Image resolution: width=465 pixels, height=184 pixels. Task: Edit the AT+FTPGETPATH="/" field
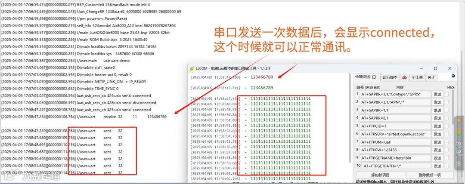396,166
